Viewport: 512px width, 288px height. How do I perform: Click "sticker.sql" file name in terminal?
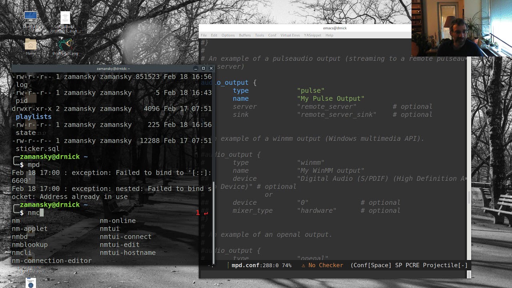click(x=38, y=148)
